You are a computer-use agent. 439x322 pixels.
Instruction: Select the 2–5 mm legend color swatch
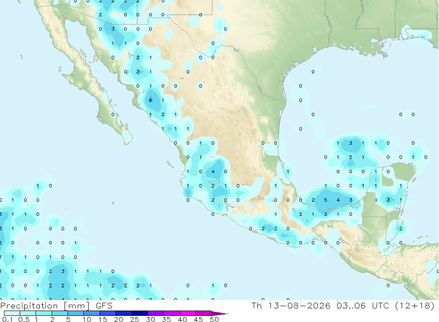coord(60,313)
